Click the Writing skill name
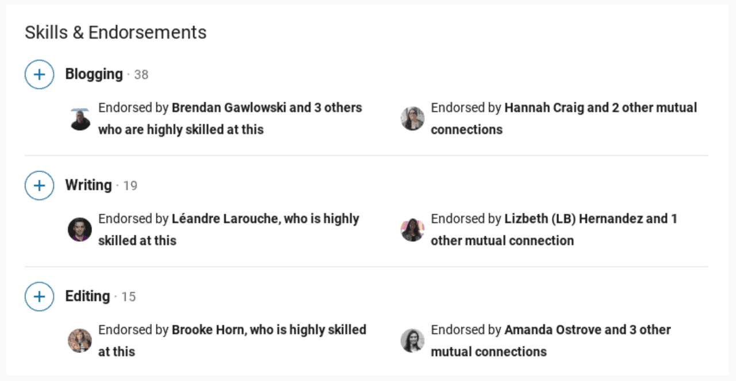Image resolution: width=736 pixels, height=381 pixels. click(x=88, y=185)
